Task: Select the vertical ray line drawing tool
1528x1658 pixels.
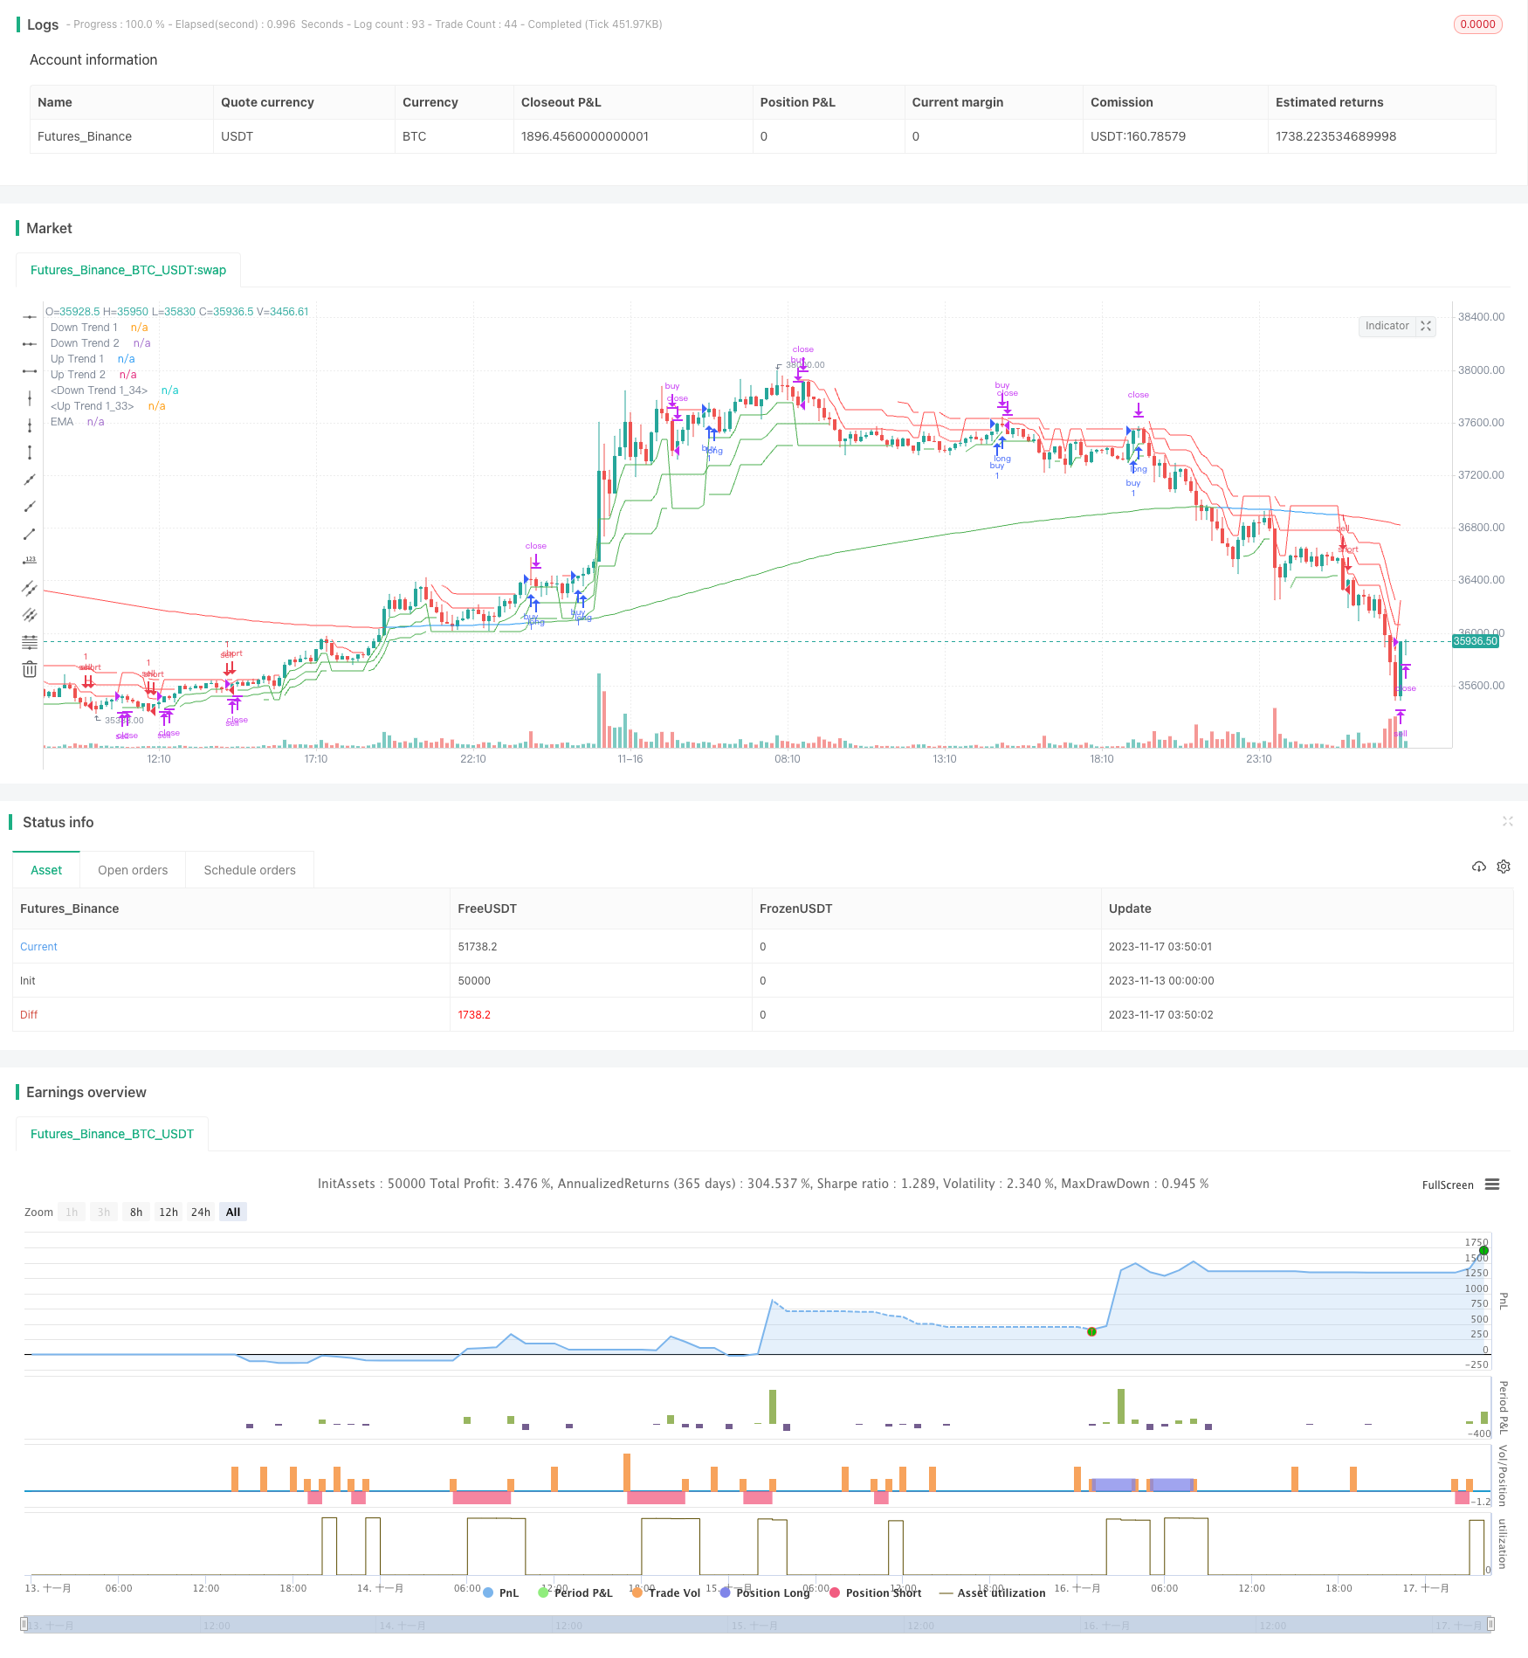Action: 30,425
